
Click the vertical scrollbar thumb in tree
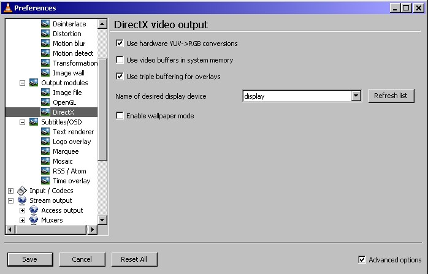click(x=102, y=110)
